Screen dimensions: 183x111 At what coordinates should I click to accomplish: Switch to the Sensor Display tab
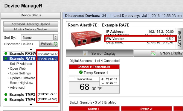click(x=100, y=53)
